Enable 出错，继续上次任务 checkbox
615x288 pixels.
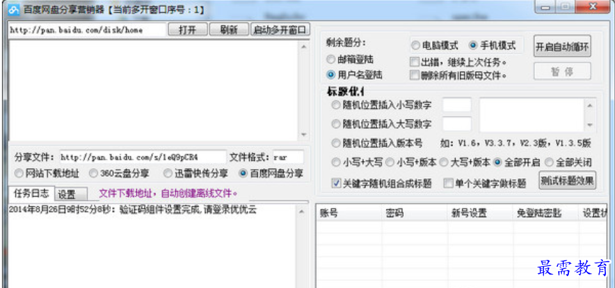coord(458,62)
